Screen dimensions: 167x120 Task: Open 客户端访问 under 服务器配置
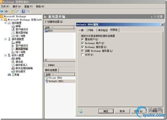(x=22, y=46)
